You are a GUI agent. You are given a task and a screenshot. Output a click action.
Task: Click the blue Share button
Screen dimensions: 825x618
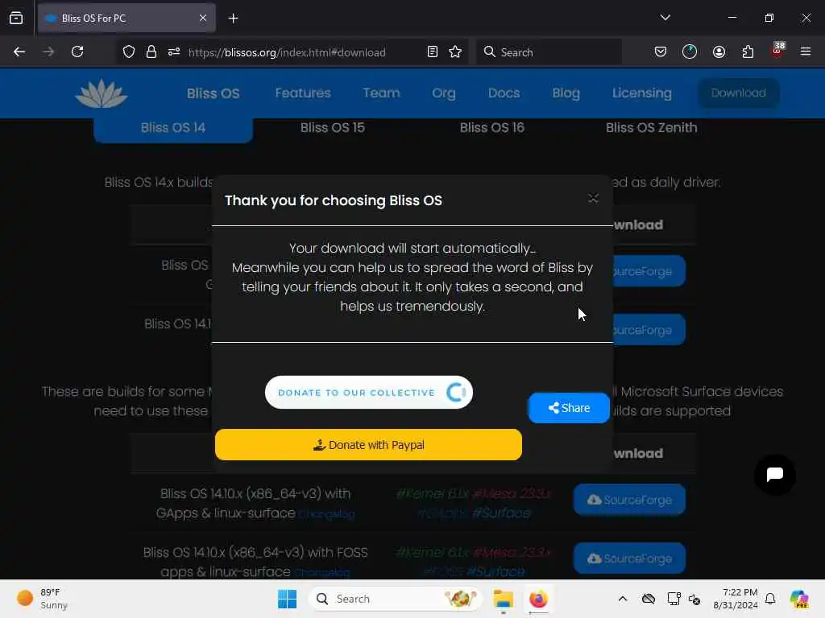point(569,408)
